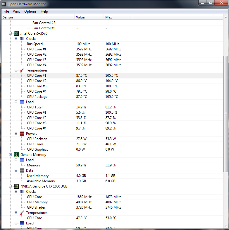Click the vertical scrollbar thumb
Image resolution: width=229 pixels, height=230 pixels.
pos(225,114)
